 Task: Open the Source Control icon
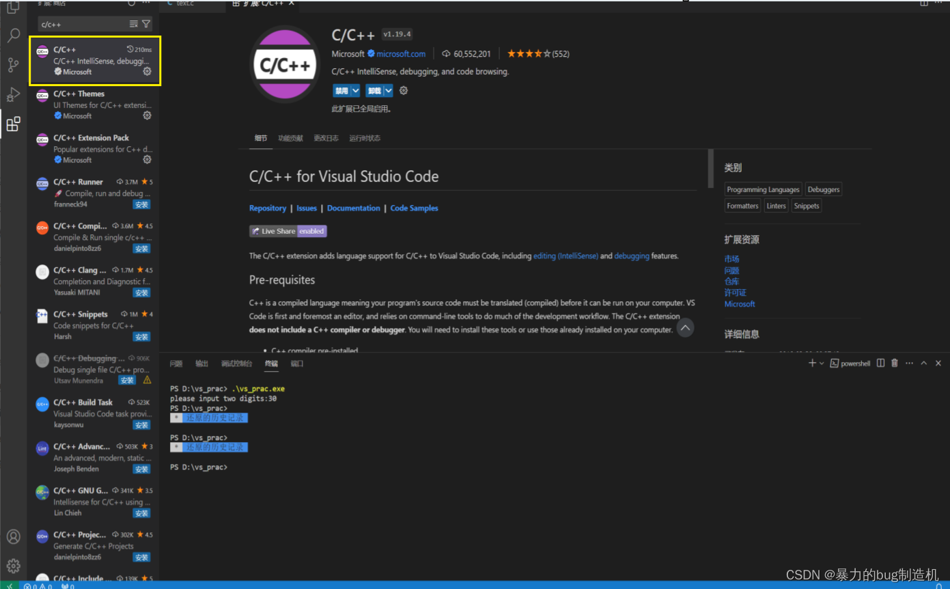click(14, 64)
